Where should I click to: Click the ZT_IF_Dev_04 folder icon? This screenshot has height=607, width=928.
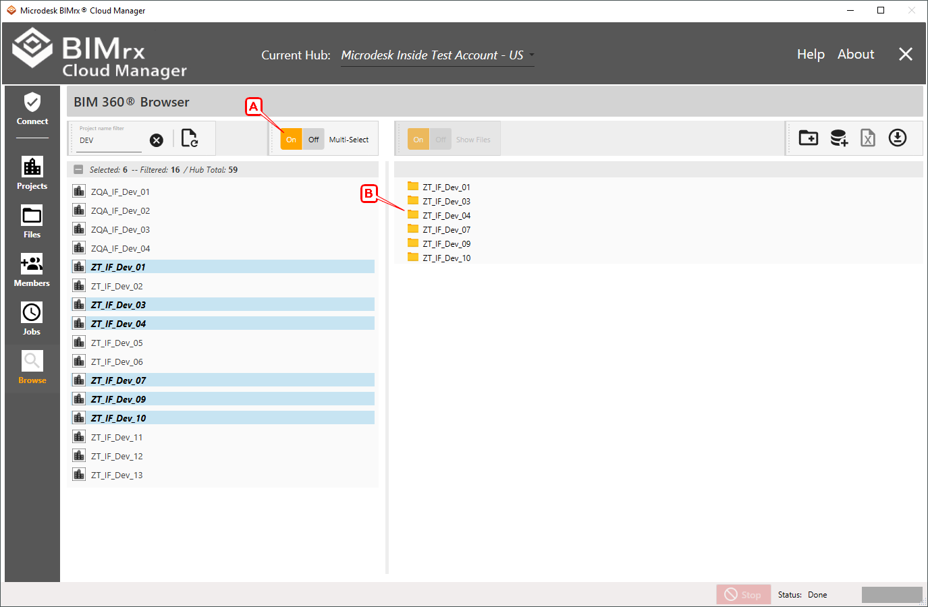tap(413, 214)
